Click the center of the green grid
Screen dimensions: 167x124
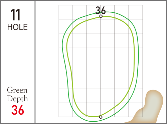point(101,61)
